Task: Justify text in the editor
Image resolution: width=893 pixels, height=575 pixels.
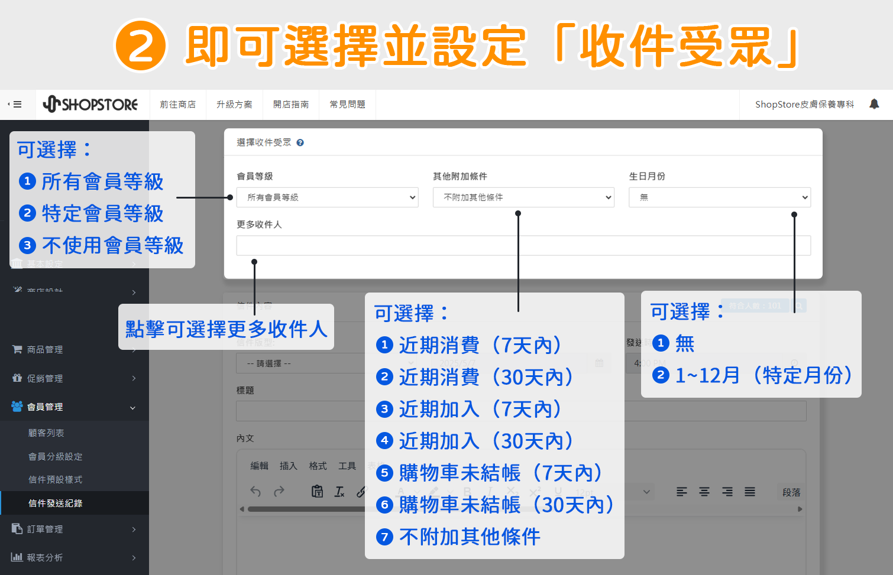Action: (x=750, y=492)
